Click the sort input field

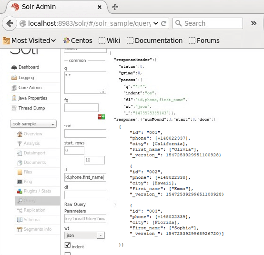coord(85,133)
